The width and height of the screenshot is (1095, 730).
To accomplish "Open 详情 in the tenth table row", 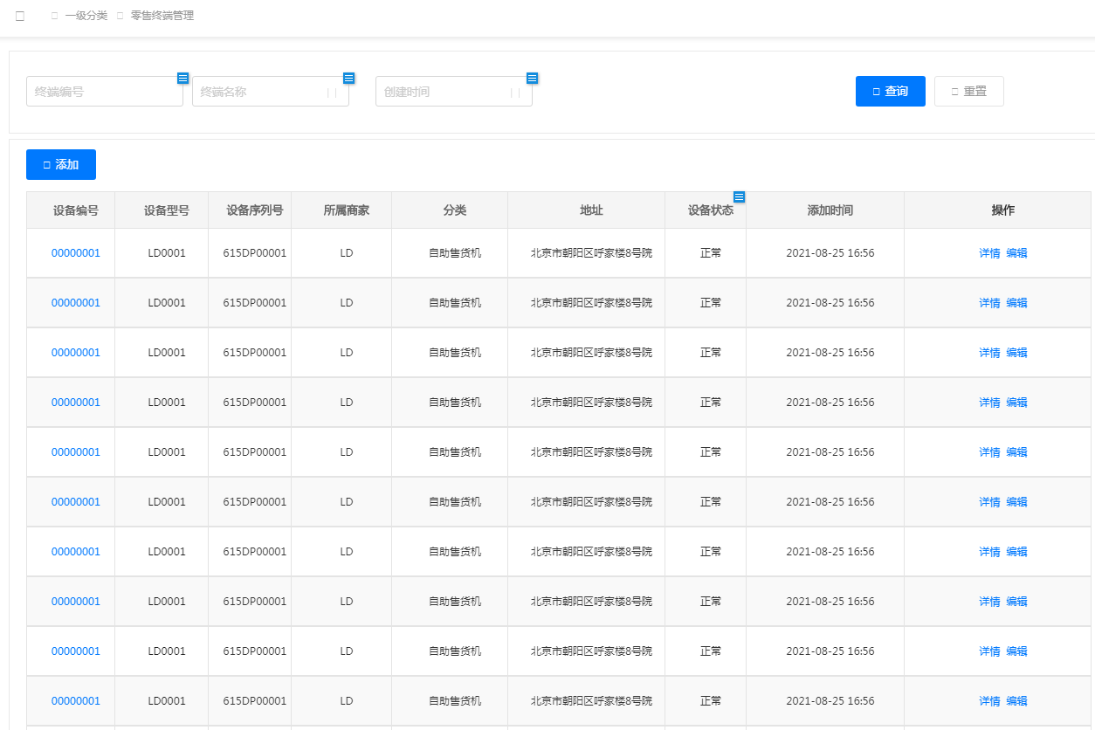I will click(x=989, y=701).
